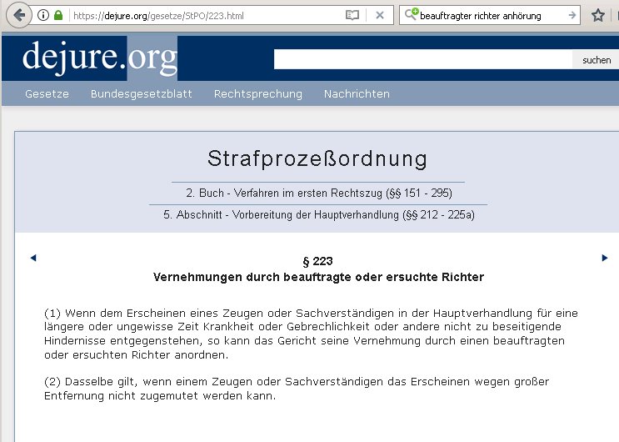The image size is (619, 442).
Task: Focus the dejure site search field
Action: tap(422, 59)
